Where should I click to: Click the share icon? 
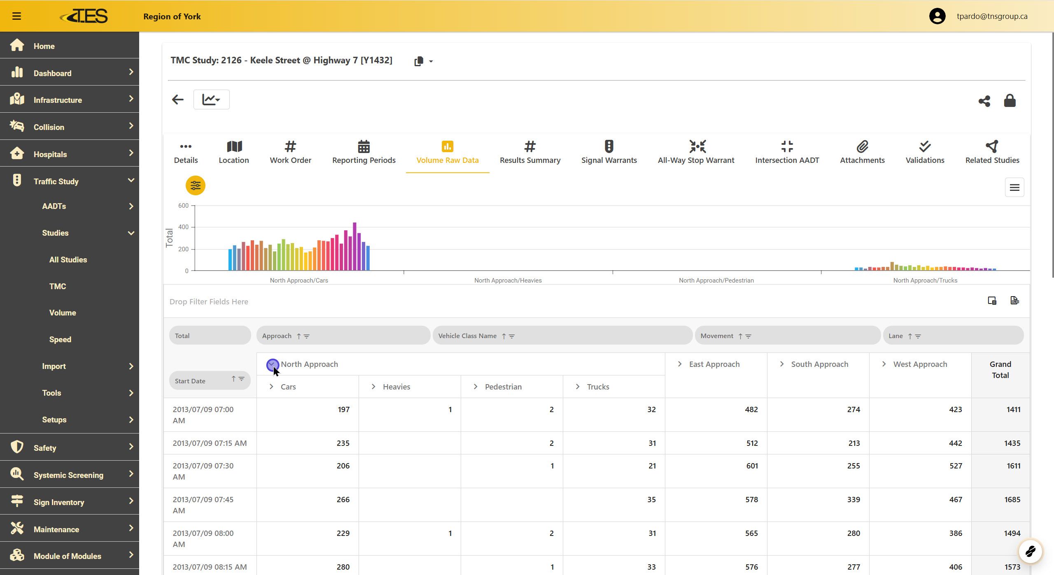[984, 101]
